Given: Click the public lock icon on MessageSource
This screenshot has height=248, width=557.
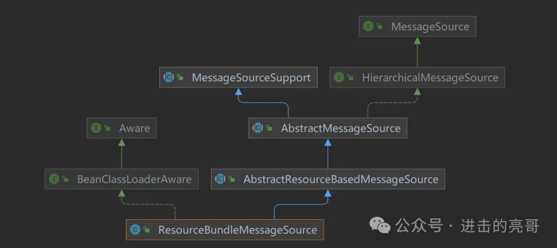Looking at the screenshot, I should pyautogui.click(x=380, y=27).
